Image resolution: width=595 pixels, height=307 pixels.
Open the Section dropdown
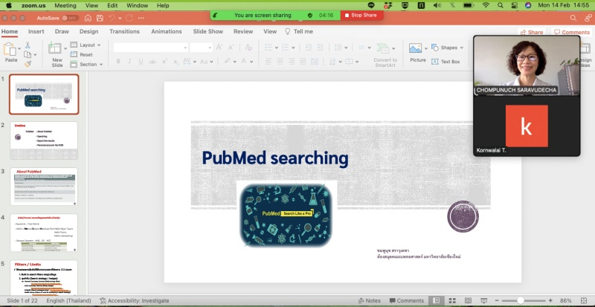[88, 64]
